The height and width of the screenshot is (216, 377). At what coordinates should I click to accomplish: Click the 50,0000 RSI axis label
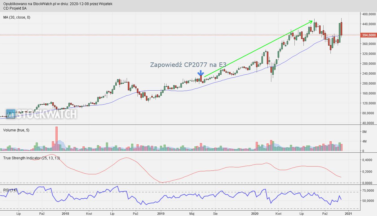click(369, 201)
